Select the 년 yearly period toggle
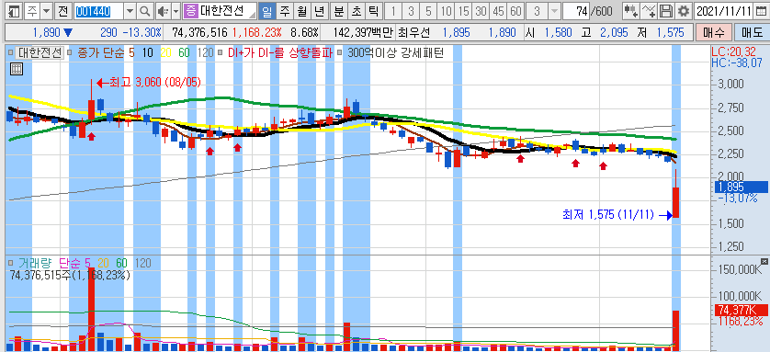The width and height of the screenshot is (770, 352). pyautogui.click(x=319, y=11)
